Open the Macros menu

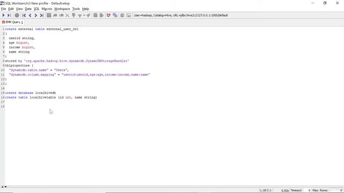click(47, 9)
